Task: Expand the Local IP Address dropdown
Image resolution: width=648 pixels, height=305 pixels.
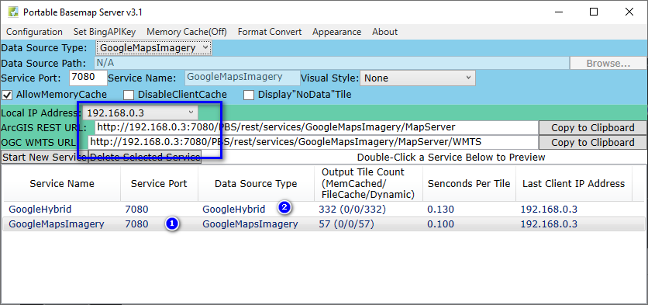Action: point(140,113)
